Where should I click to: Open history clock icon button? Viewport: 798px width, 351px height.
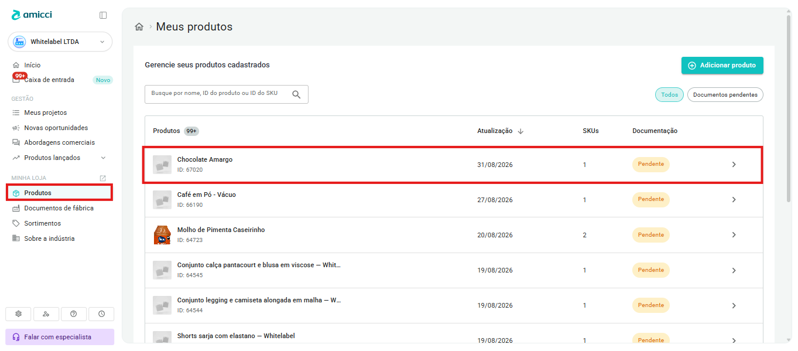102,314
